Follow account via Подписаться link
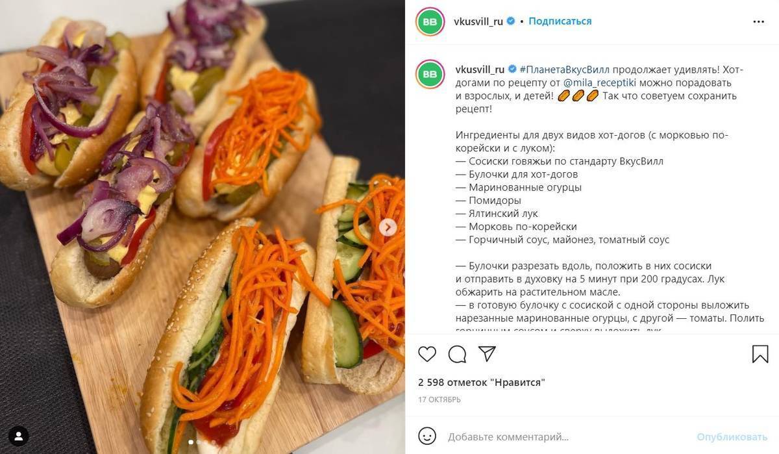The height and width of the screenshot is (454, 779). click(x=560, y=21)
